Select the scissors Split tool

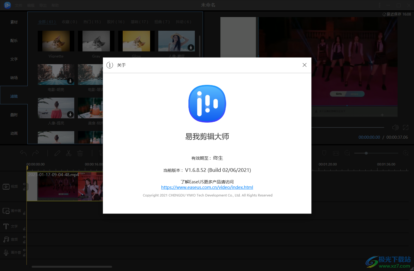68,153
